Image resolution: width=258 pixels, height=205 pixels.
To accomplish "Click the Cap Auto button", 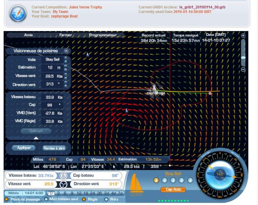I will coord(173,189).
